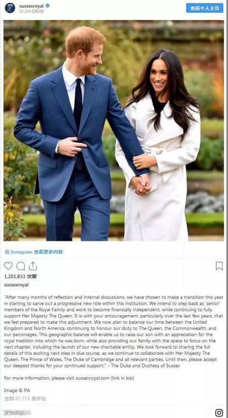The image size is (228, 418).
Task: Open the couple photo thumbnail
Action: (114, 131)
